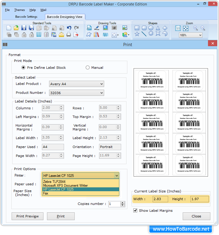Toggle Show Label Margins checkbox
Screen dimensions: 219x235
tap(135, 210)
